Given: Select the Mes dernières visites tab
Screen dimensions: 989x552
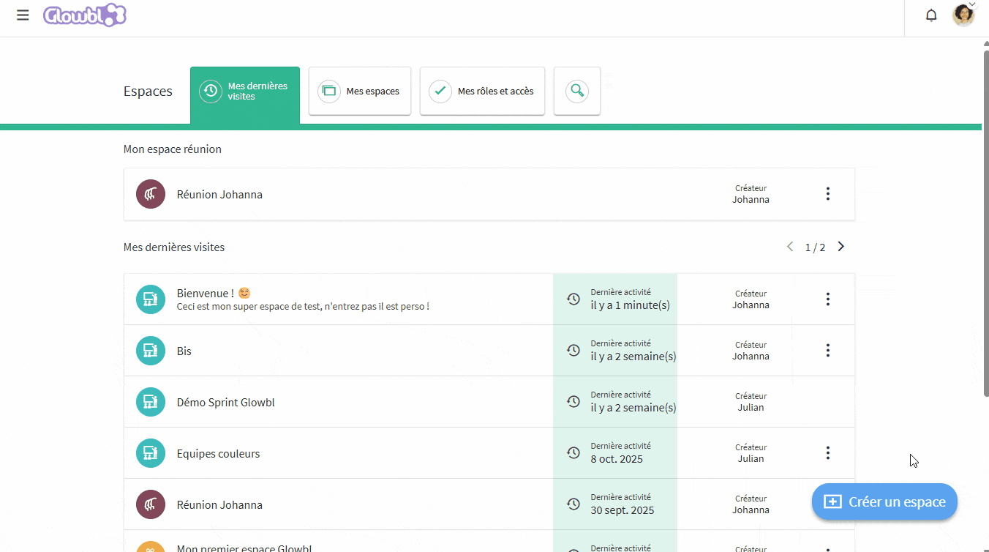Looking at the screenshot, I should coord(245,95).
